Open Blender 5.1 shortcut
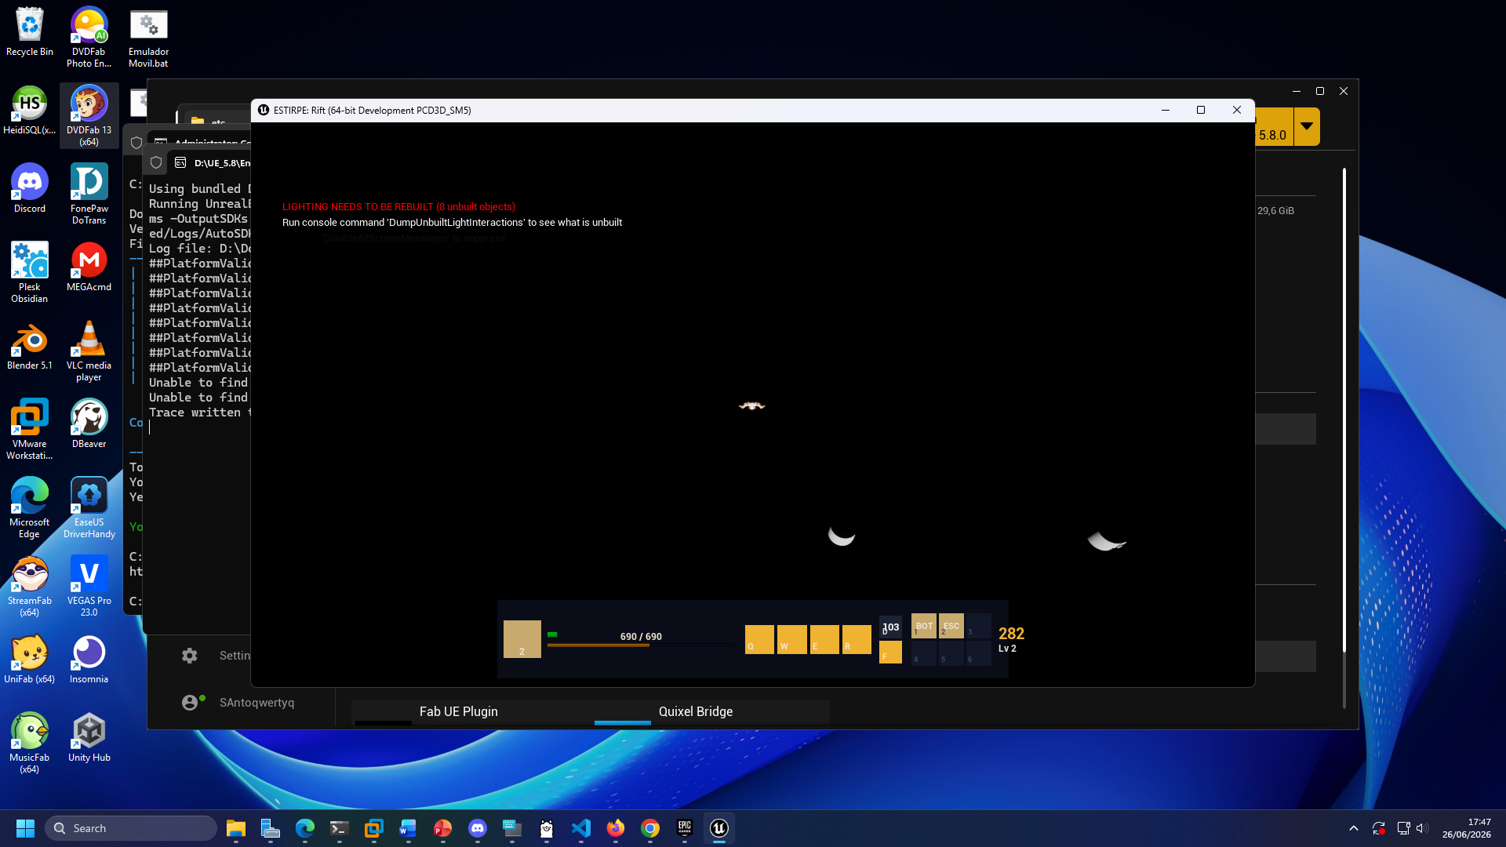The image size is (1506, 847). (x=30, y=347)
